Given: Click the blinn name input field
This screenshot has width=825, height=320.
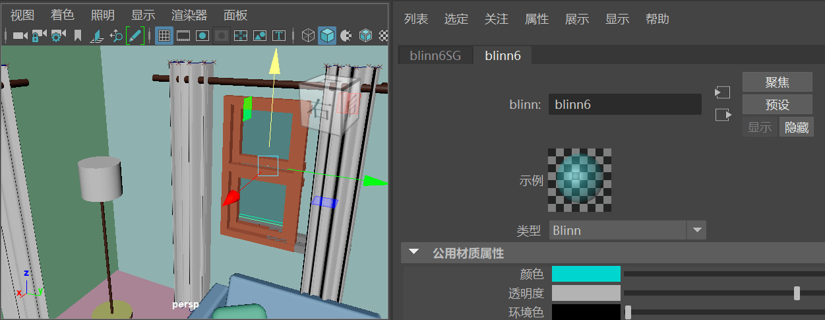Looking at the screenshot, I should pos(625,104).
